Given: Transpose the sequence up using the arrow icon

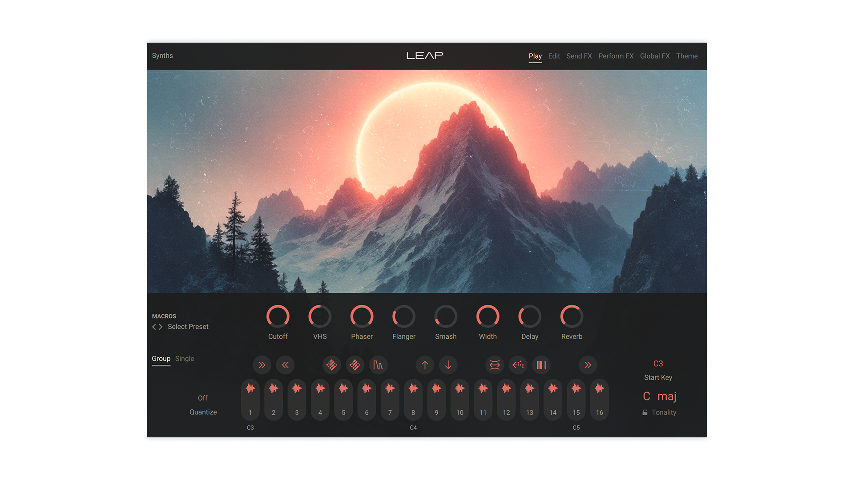Looking at the screenshot, I should point(425,365).
